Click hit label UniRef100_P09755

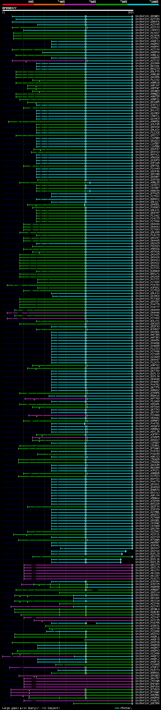click(147, 623)
